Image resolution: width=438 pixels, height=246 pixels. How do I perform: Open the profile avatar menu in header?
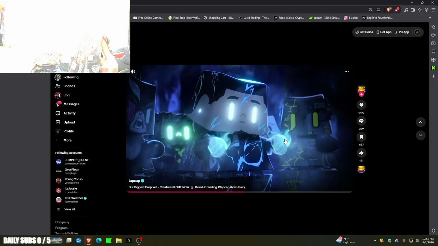click(417, 32)
